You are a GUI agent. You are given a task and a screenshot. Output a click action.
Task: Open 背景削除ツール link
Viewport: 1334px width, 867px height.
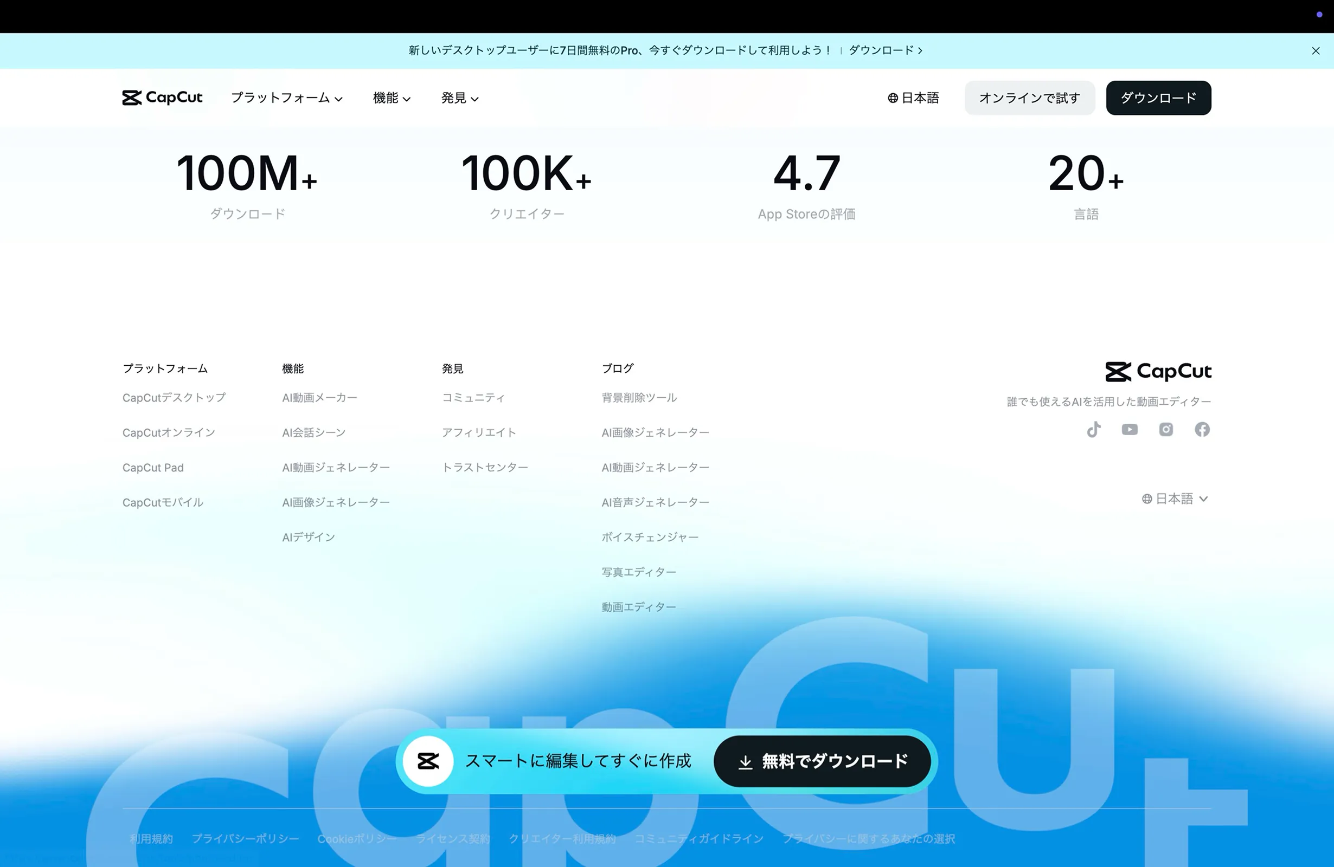[639, 398]
